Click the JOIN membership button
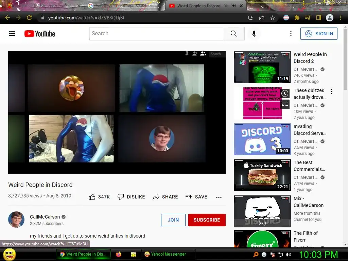The height and width of the screenshot is (261, 348). [173, 220]
